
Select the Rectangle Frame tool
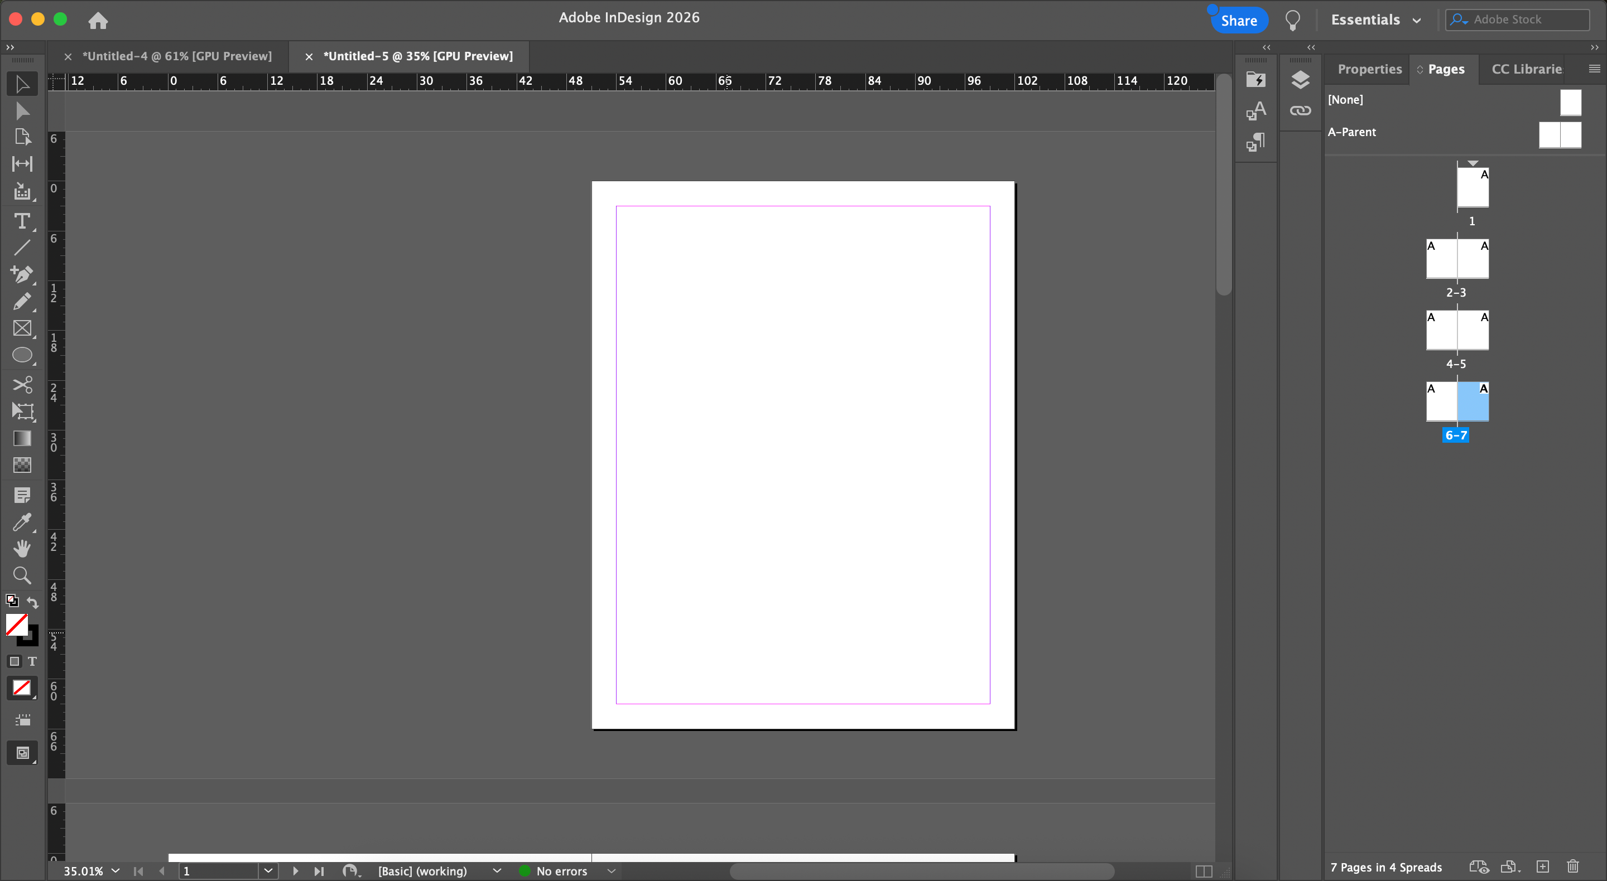(22, 328)
